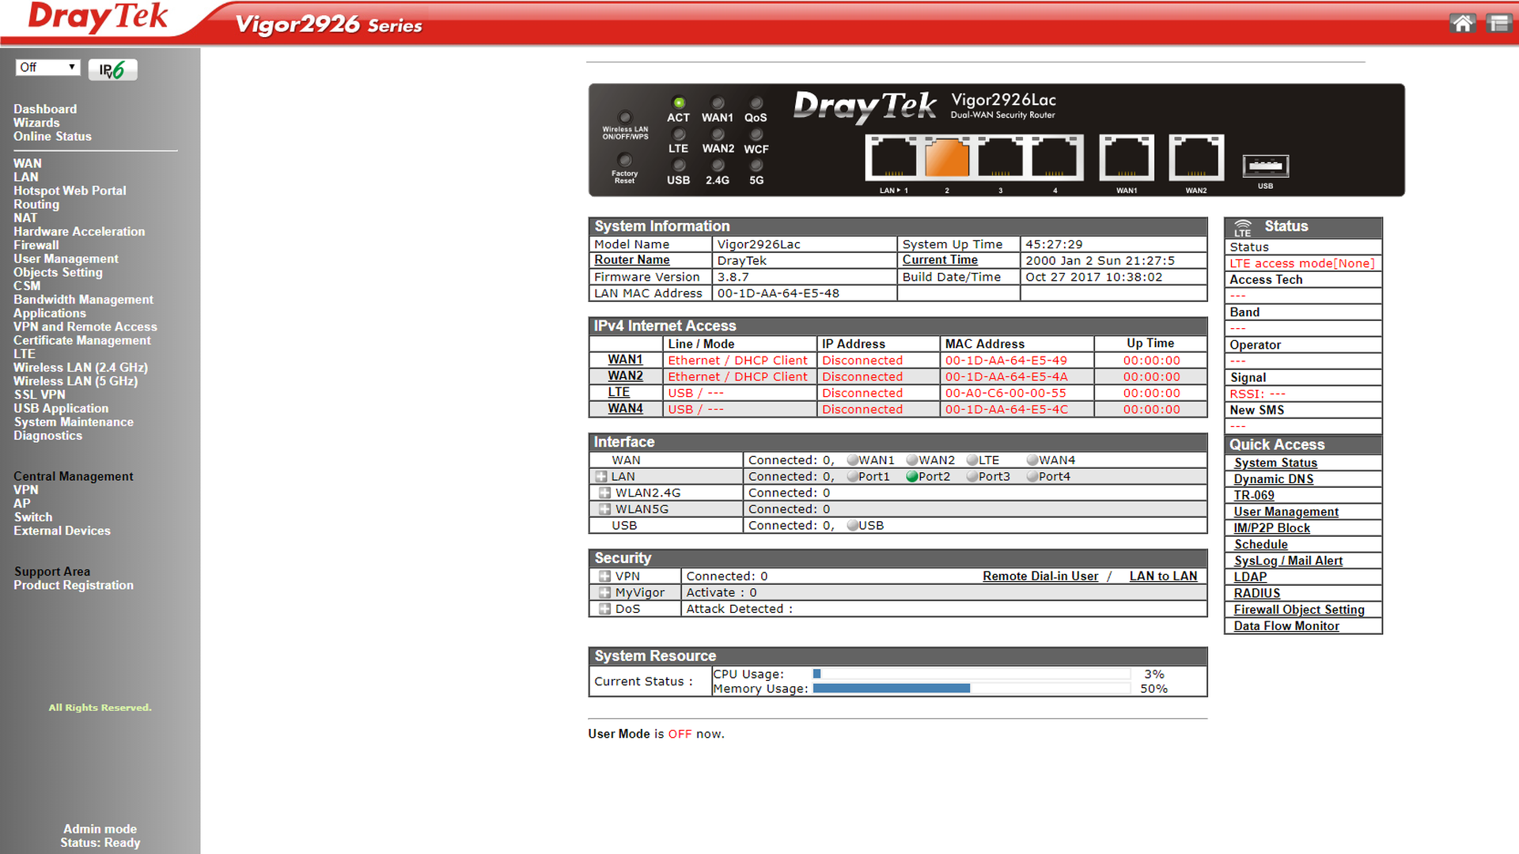The width and height of the screenshot is (1519, 854).
Task: Open System Maintenance sidebar menu
Action: click(74, 422)
